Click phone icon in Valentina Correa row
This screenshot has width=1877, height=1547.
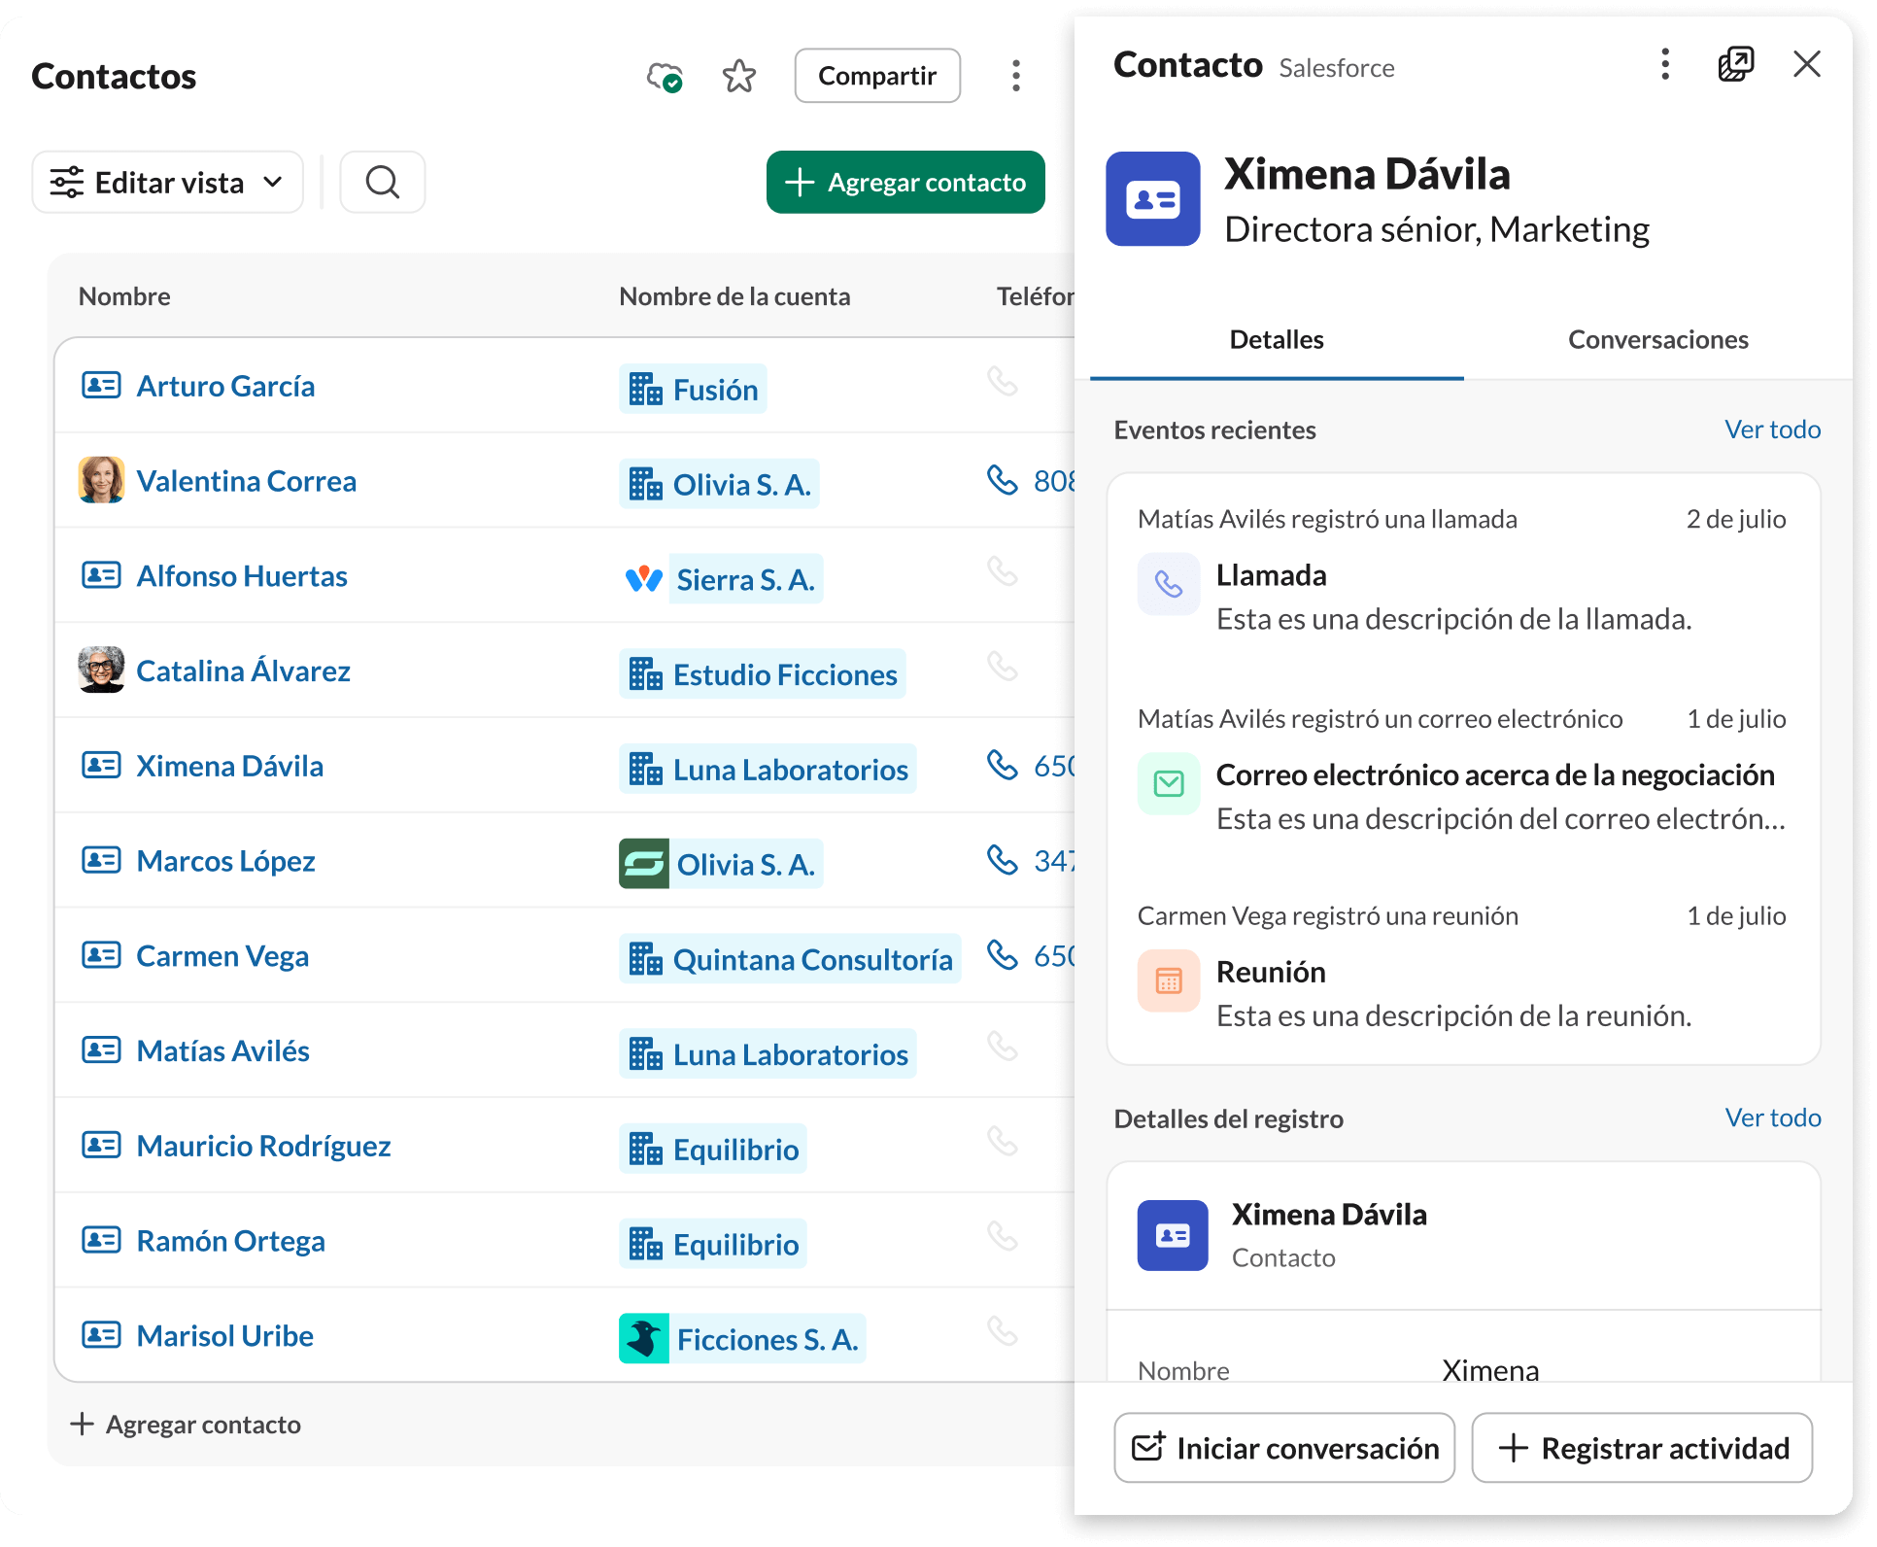(1002, 480)
